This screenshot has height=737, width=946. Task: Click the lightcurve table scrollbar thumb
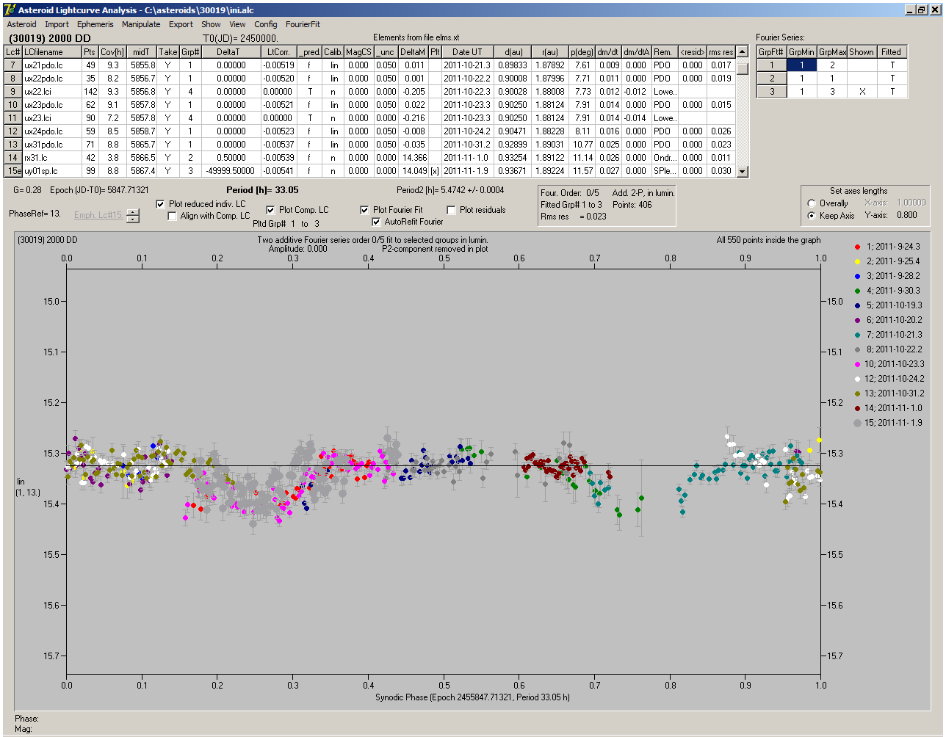tap(743, 68)
